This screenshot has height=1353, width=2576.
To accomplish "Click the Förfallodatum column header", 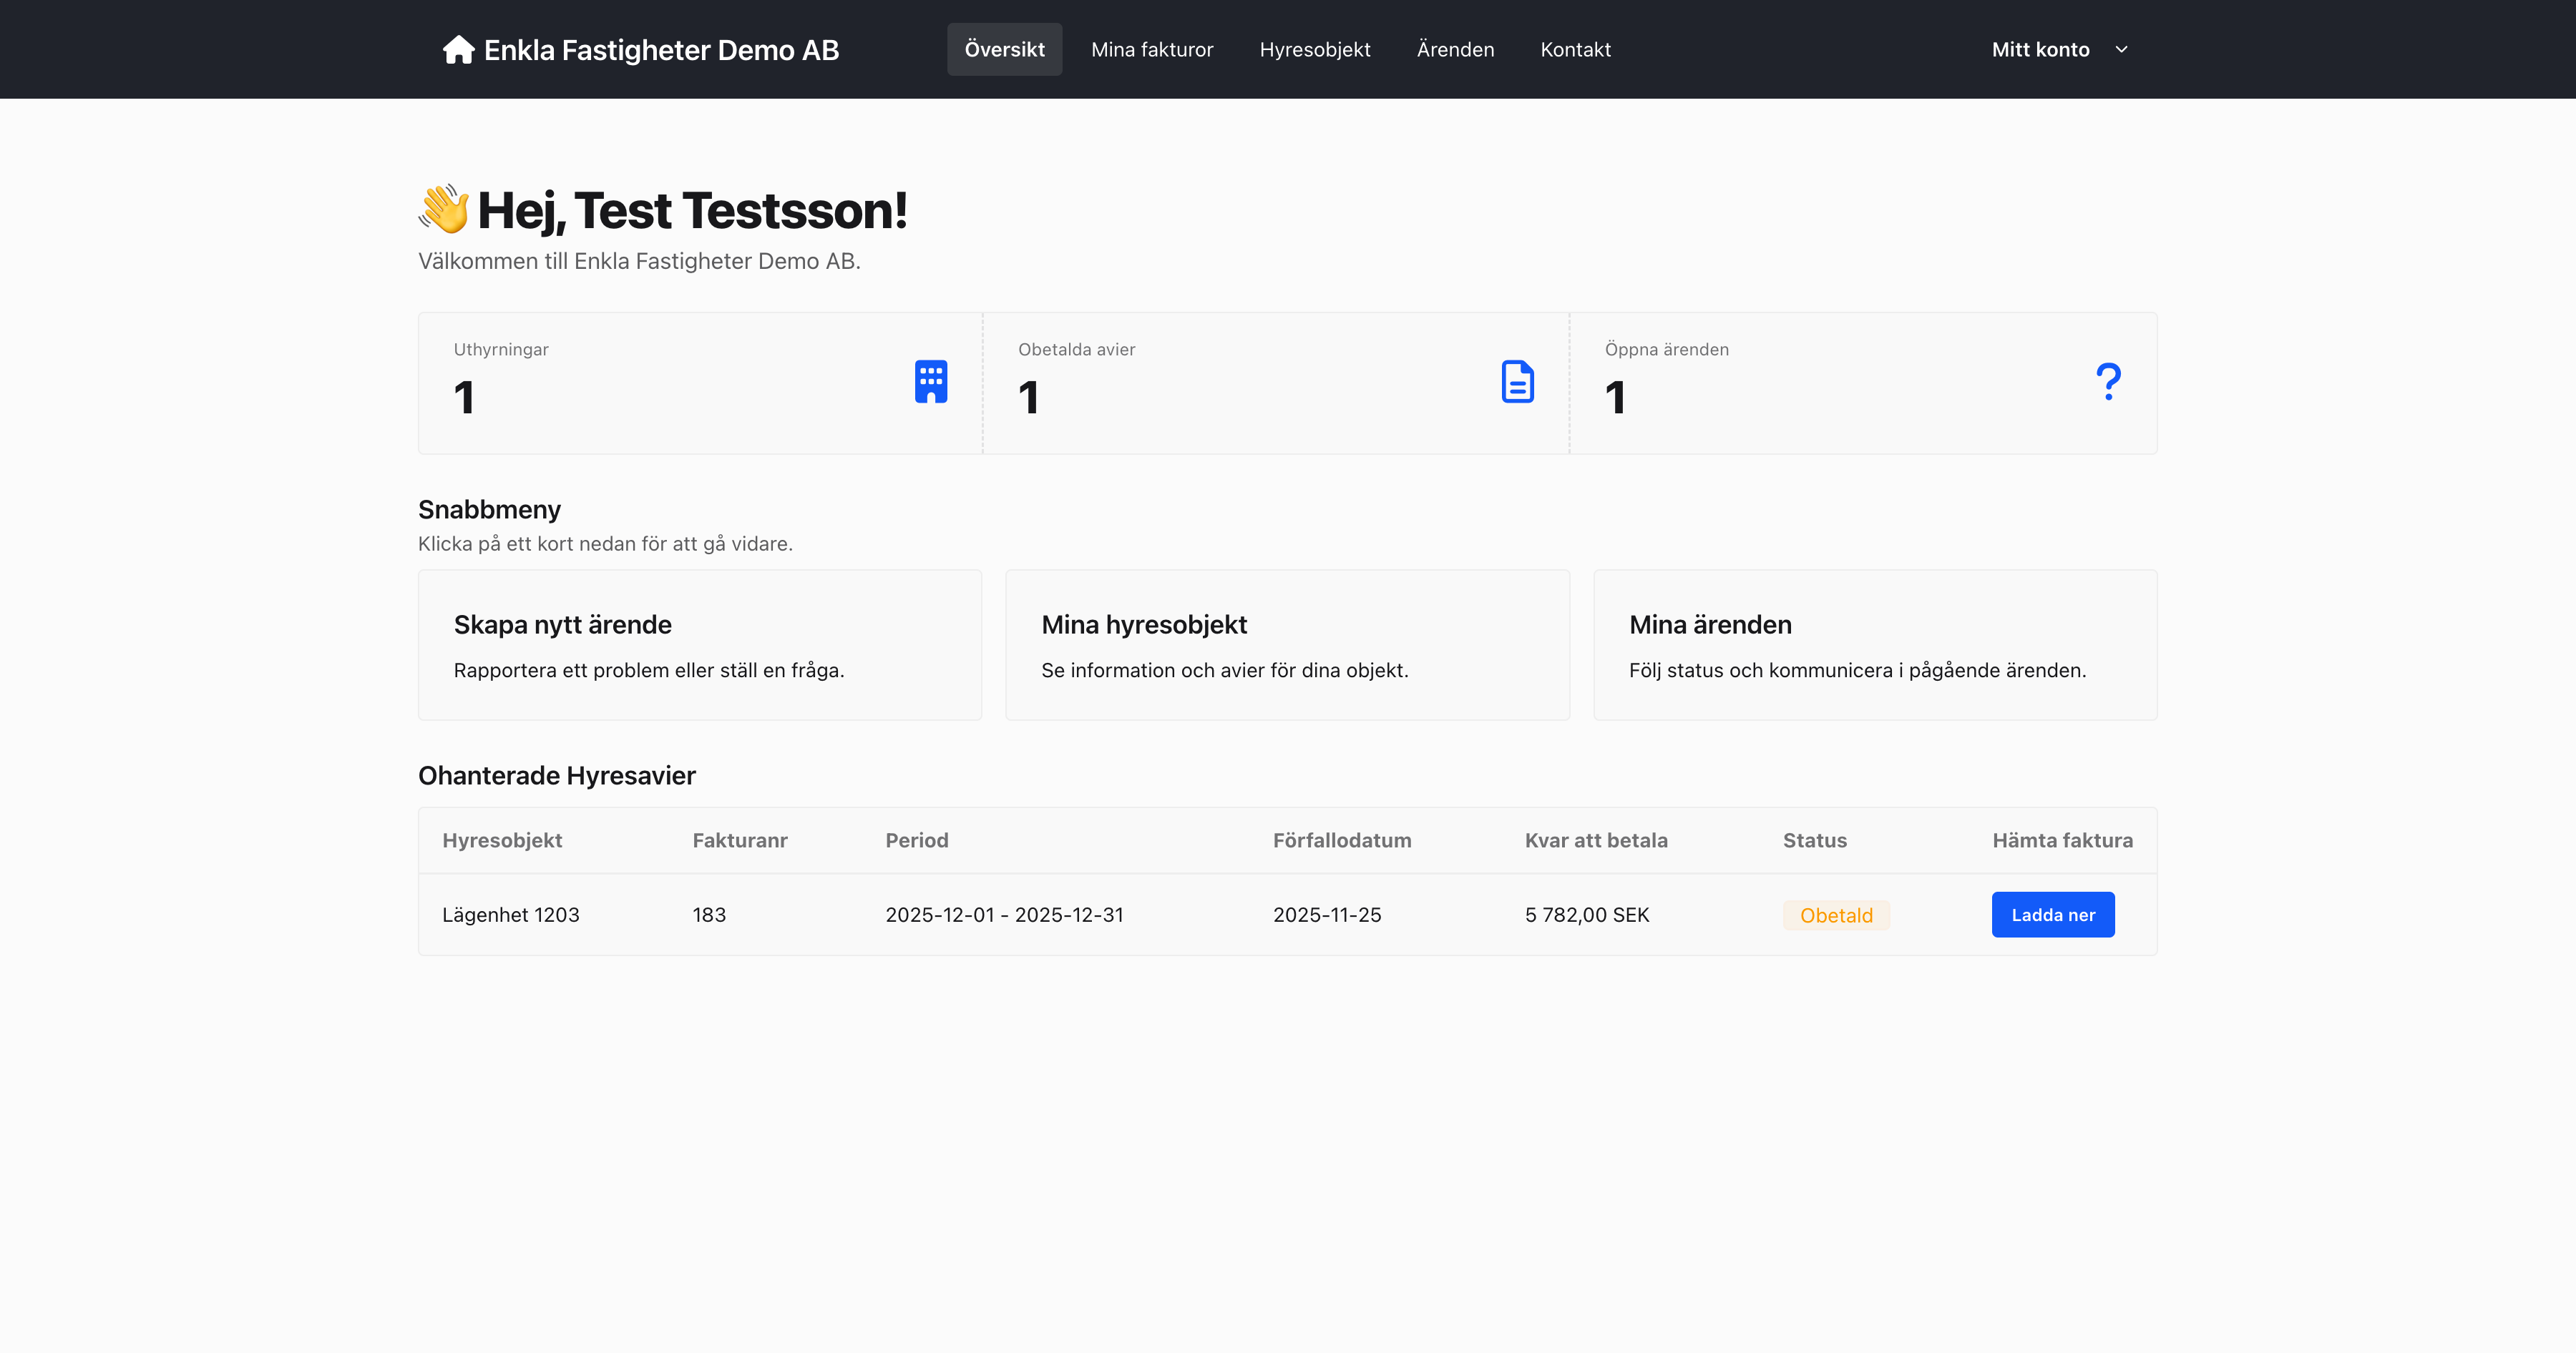I will [1342, 840].
